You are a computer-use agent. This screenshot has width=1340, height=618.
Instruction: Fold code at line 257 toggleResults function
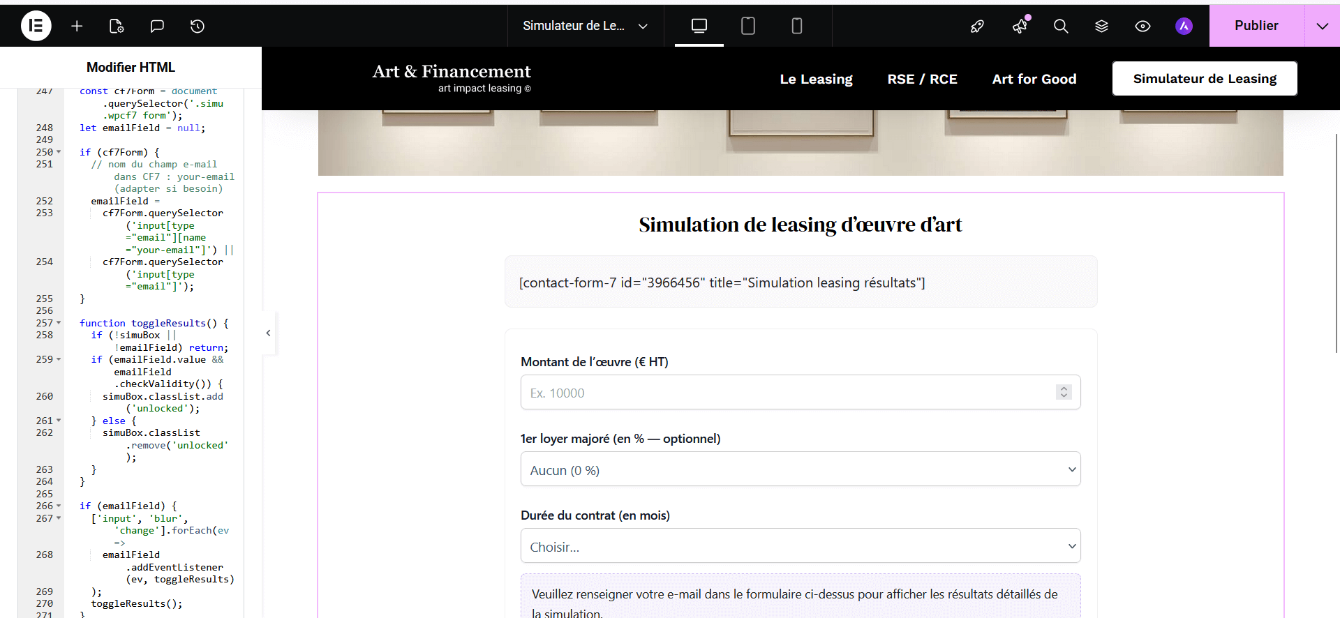click(59, 323)
